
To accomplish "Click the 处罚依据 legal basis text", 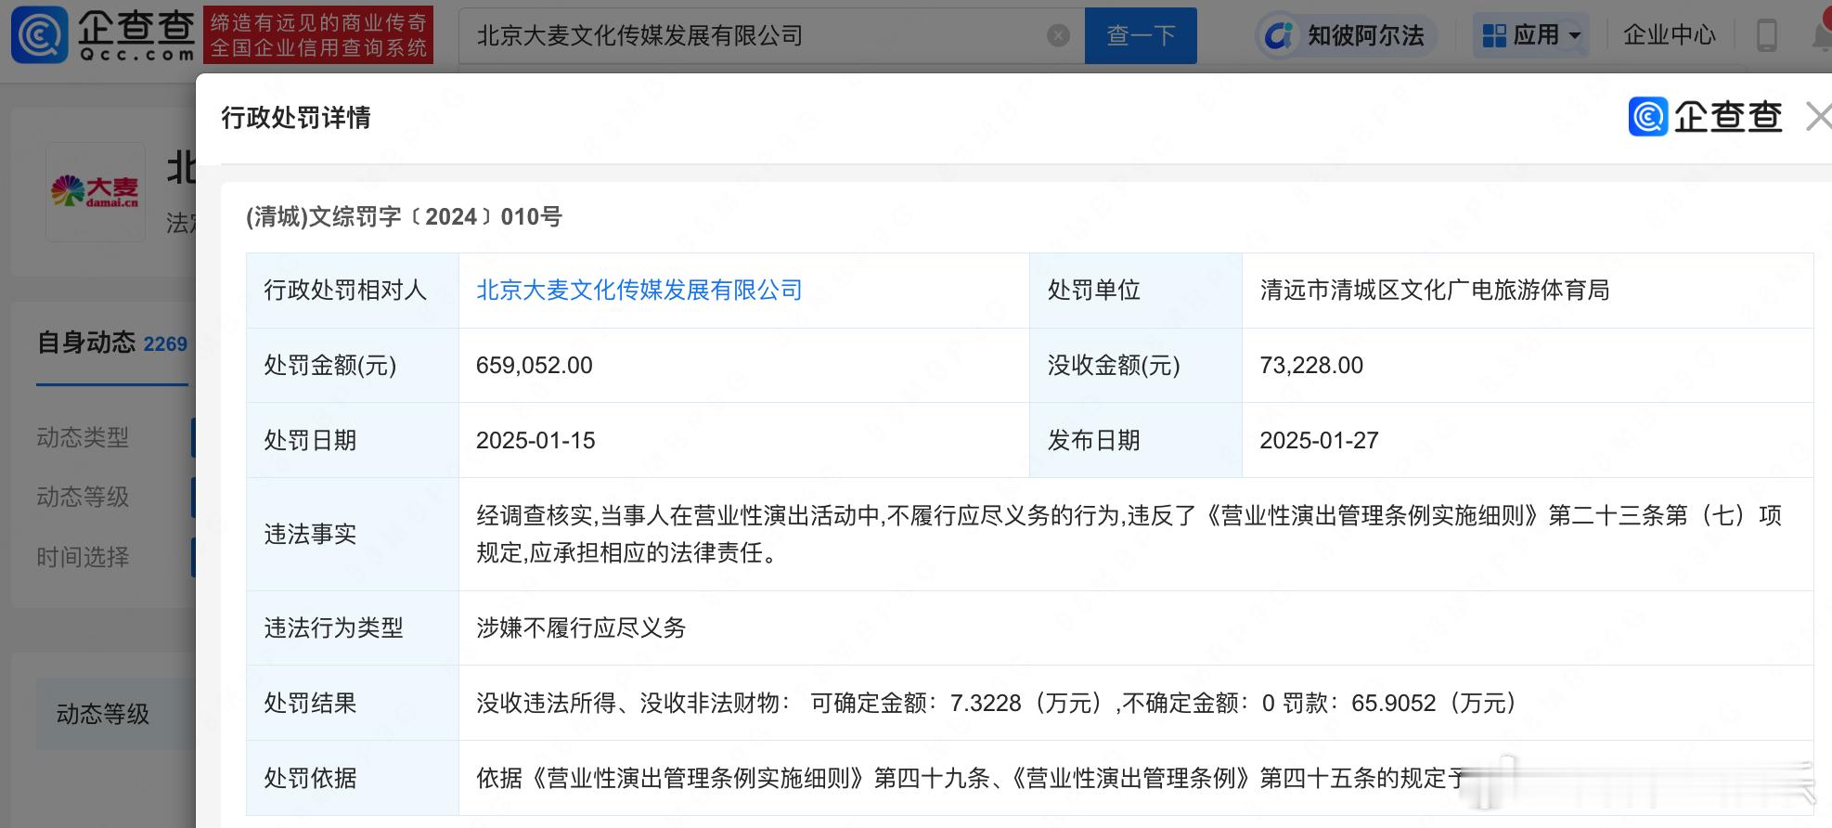I will pos(970,778).
